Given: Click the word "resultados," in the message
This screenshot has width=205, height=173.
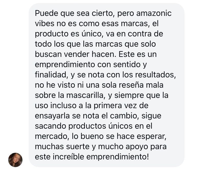Looking at the screenshot, I should click(x=155, y=75).
